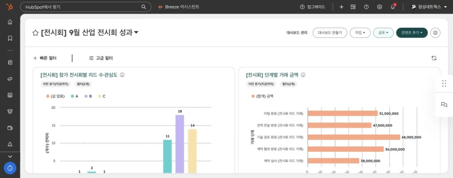The height and width of the screenshot is (178, 453).
Task: Open the 작업 dropdown
Action: point(360,33)
